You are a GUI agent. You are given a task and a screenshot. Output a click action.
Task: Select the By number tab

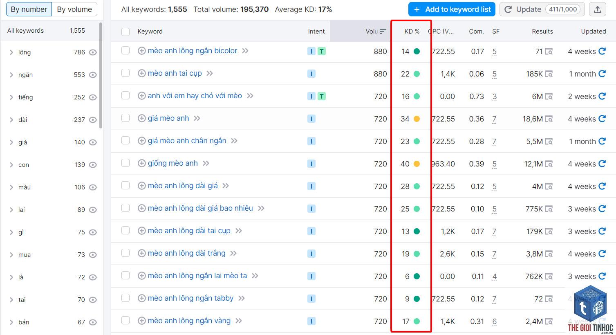tap(29, 9)
